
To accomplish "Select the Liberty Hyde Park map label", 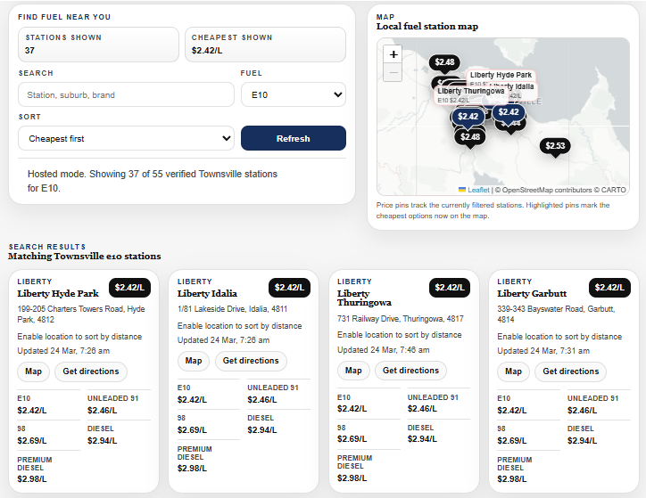I will (x=501, y=75).
